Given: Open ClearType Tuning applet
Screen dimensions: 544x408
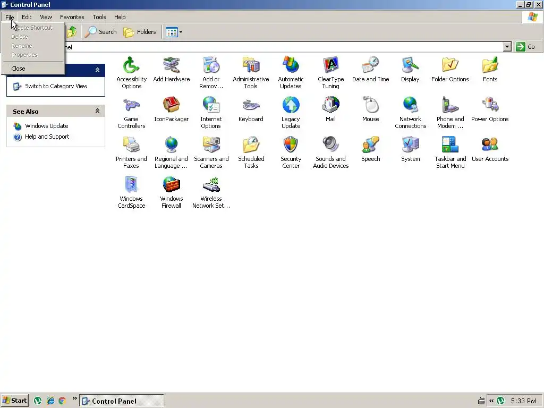Looking at the screenshot, I should pyautogui.click(x=330, y=65).
